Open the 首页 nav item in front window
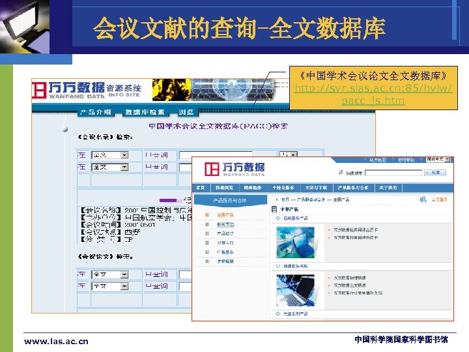Image resolution: width=469 pixels, height=352 pixels. [201, 188]
